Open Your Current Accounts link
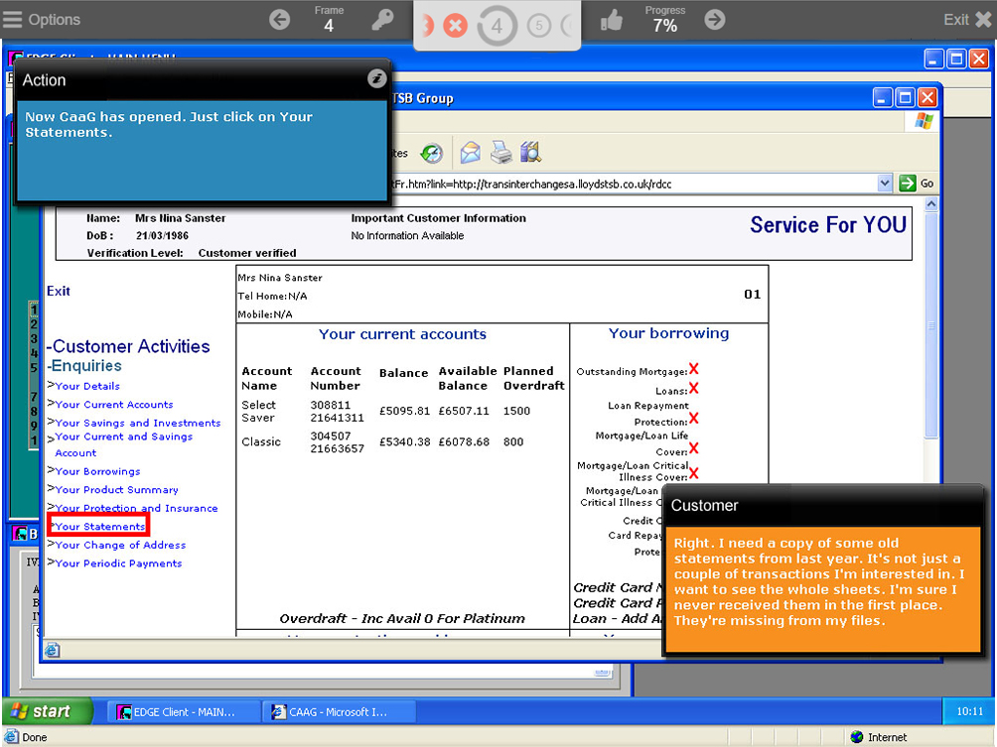997x747 pixels. [x=114, y=405]
